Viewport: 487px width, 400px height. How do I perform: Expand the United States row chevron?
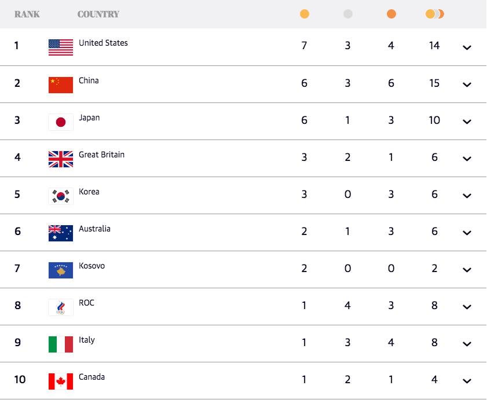point(467,47)
